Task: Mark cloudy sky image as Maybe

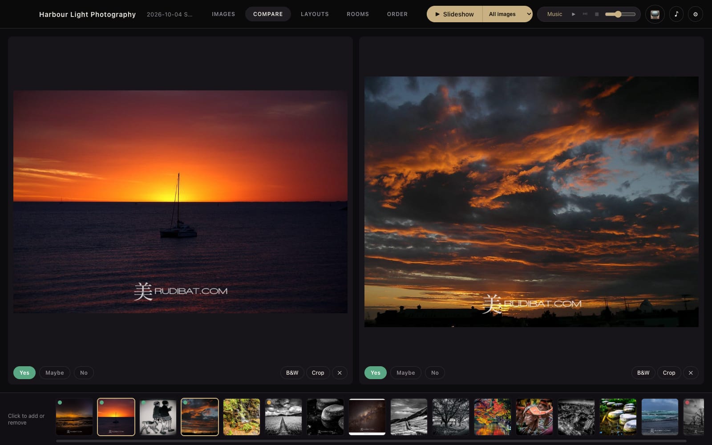Action: point(406,373)
